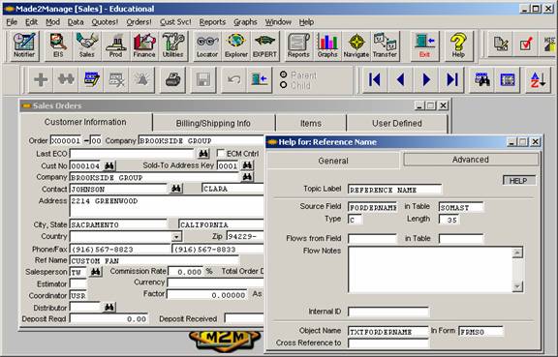Open the EXPERT icon
The image size is (558, 357).
[x=264, y=45]
